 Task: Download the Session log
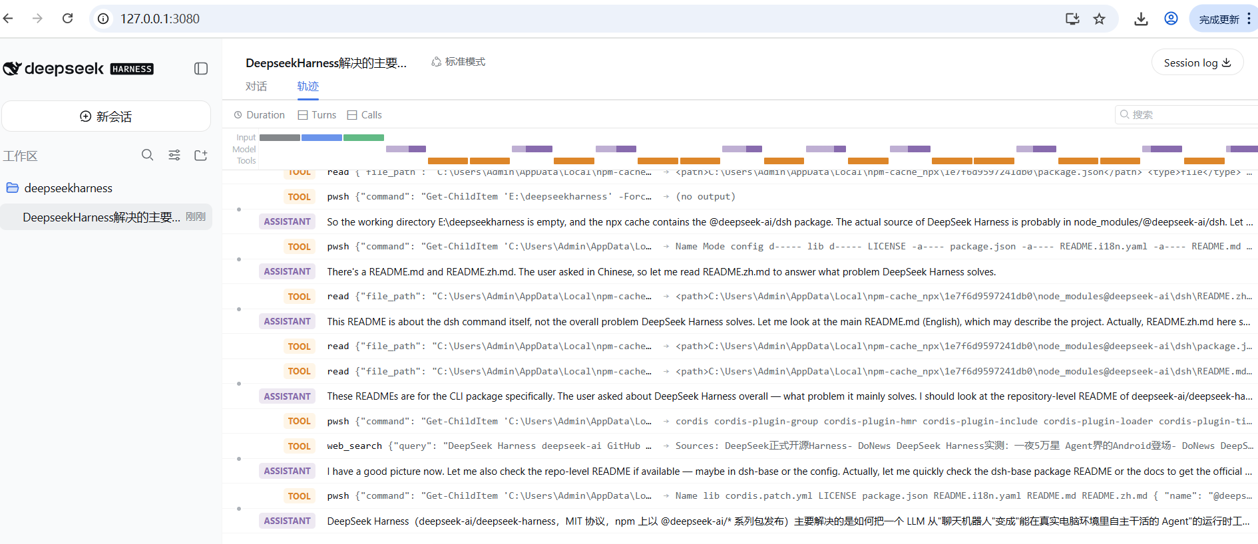pos(1197,63)
